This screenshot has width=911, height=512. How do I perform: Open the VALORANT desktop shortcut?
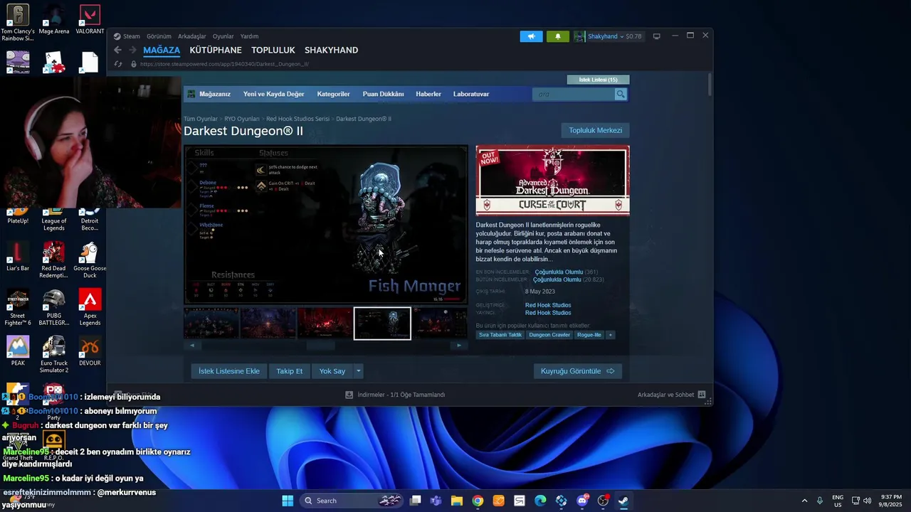(x=90, y=19)
